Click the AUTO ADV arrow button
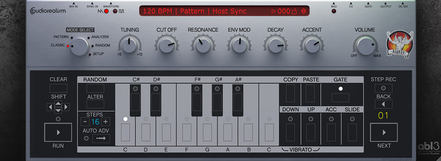This screenshot has height=161, width=441. [101, 138]
